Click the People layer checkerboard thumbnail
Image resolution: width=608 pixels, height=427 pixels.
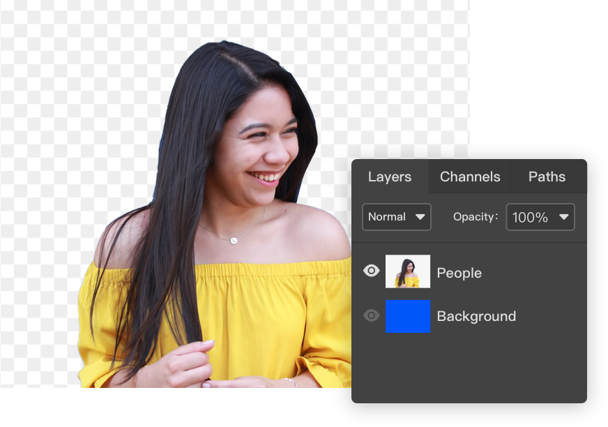click(408, 271)
